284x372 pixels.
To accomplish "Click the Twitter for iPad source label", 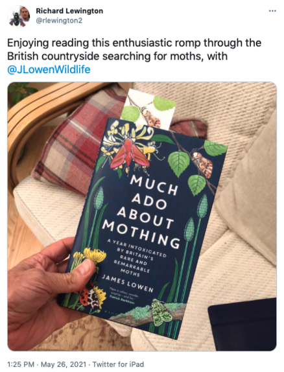I will (x=118, y=364).
